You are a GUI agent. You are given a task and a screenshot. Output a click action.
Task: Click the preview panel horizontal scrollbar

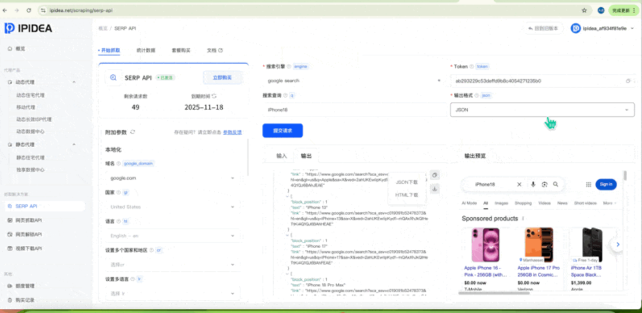coord(494,293)
